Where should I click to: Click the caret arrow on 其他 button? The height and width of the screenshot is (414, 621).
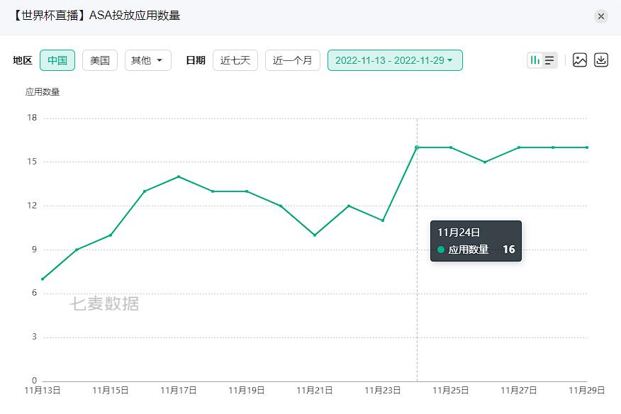point(160,60)
